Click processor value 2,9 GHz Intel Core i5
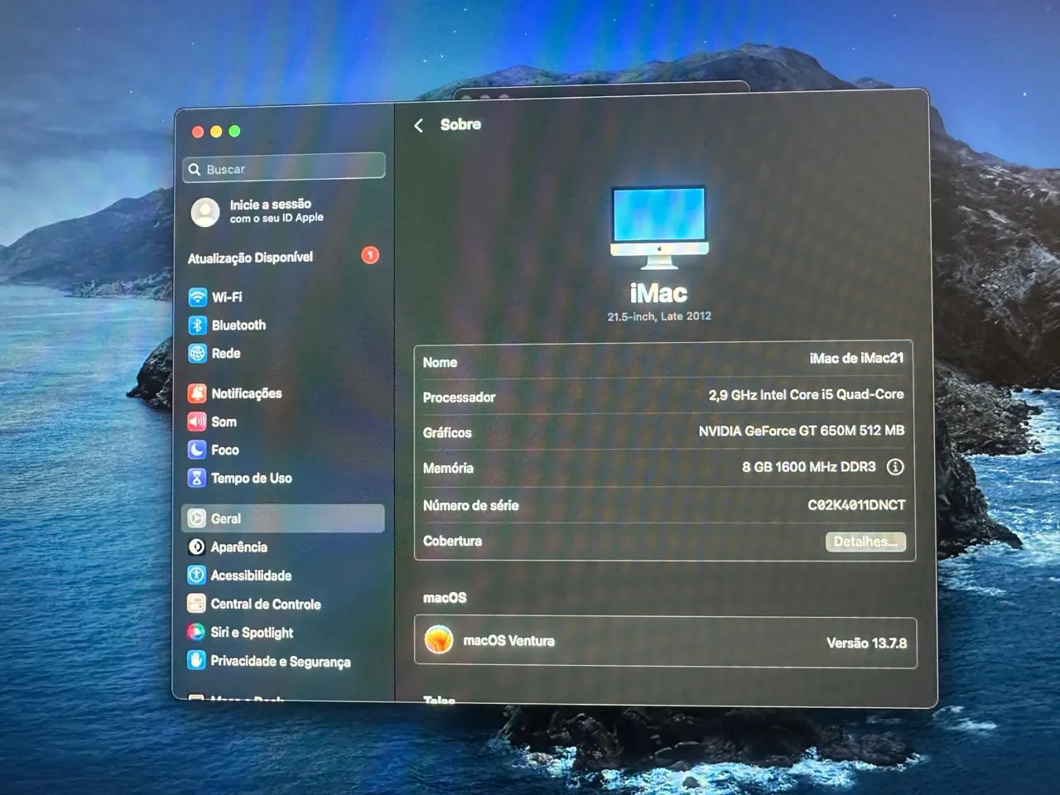The width and height of the screenshot is (1060, 795). click(x=806, y=395)
